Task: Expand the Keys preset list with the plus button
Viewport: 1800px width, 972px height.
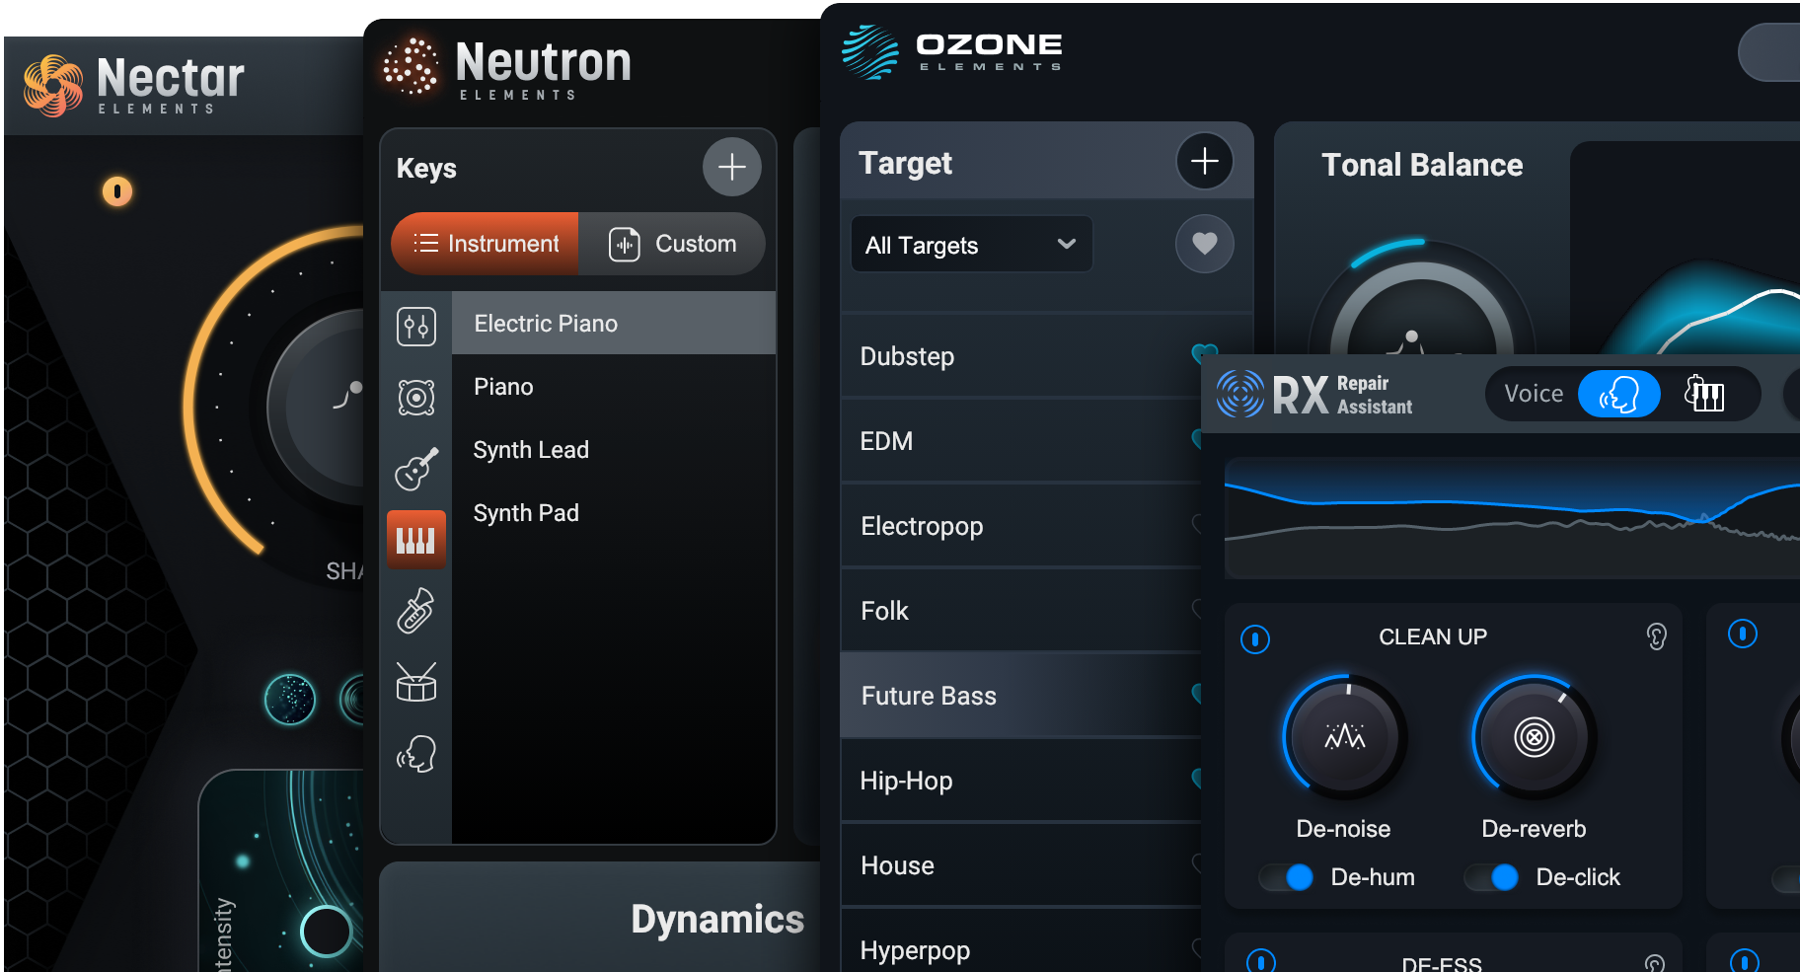Action: click(731, 167)
